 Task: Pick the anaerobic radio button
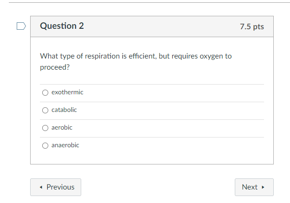pyautogui.click(x=45, y=145)
